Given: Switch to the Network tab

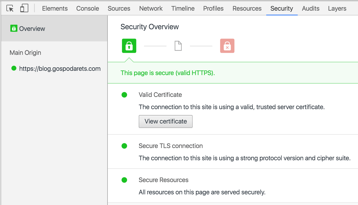Looking at the screenshot, I should coord(151,9).
